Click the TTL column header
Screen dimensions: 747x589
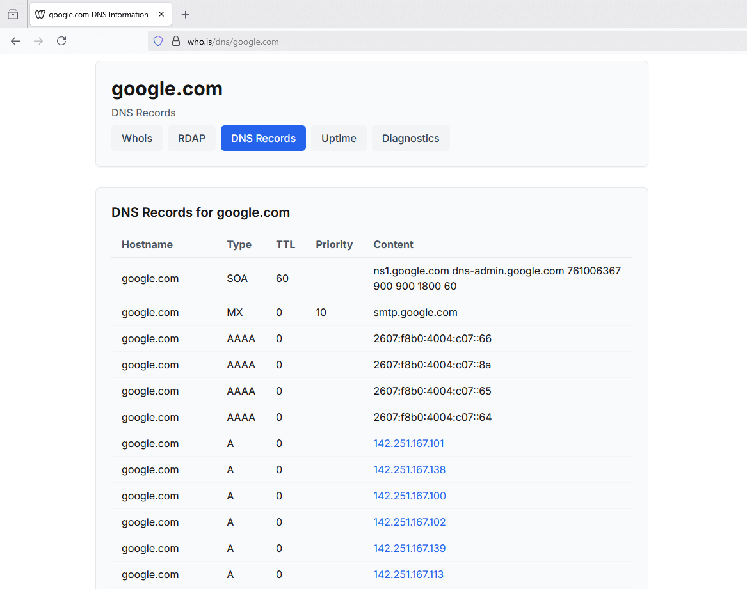(285, 244)
